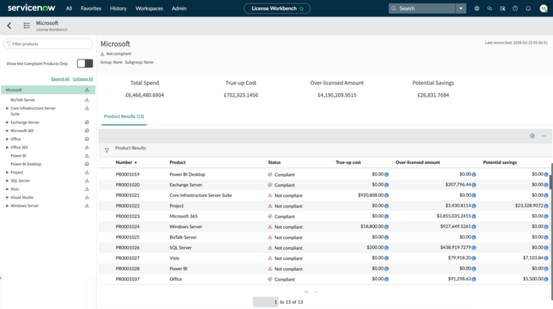Click the Collapse All link

(x=83, y=79)
